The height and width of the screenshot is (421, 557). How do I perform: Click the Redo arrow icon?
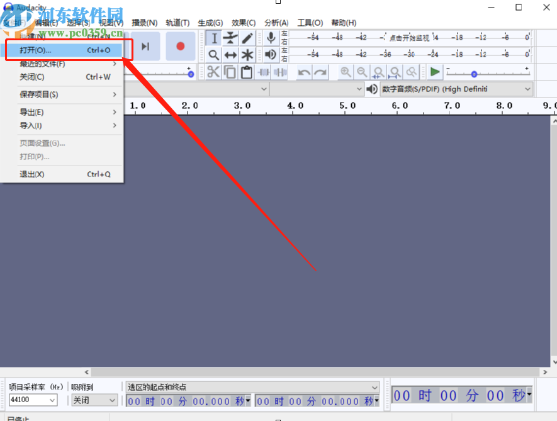320,72
